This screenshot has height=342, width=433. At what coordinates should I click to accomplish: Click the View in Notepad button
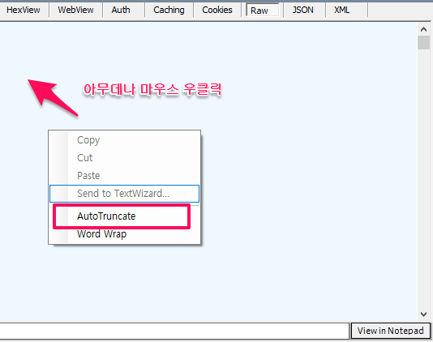tap(390, 331)
